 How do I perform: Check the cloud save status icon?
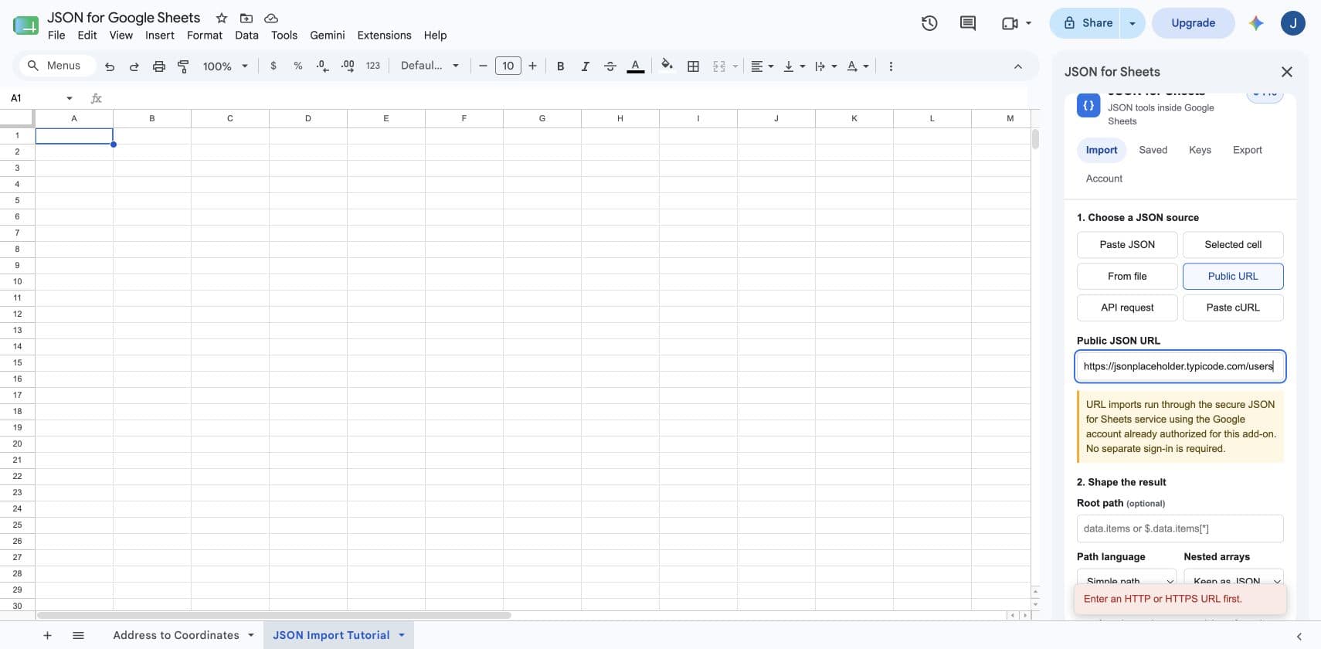[x=271, y=18]
